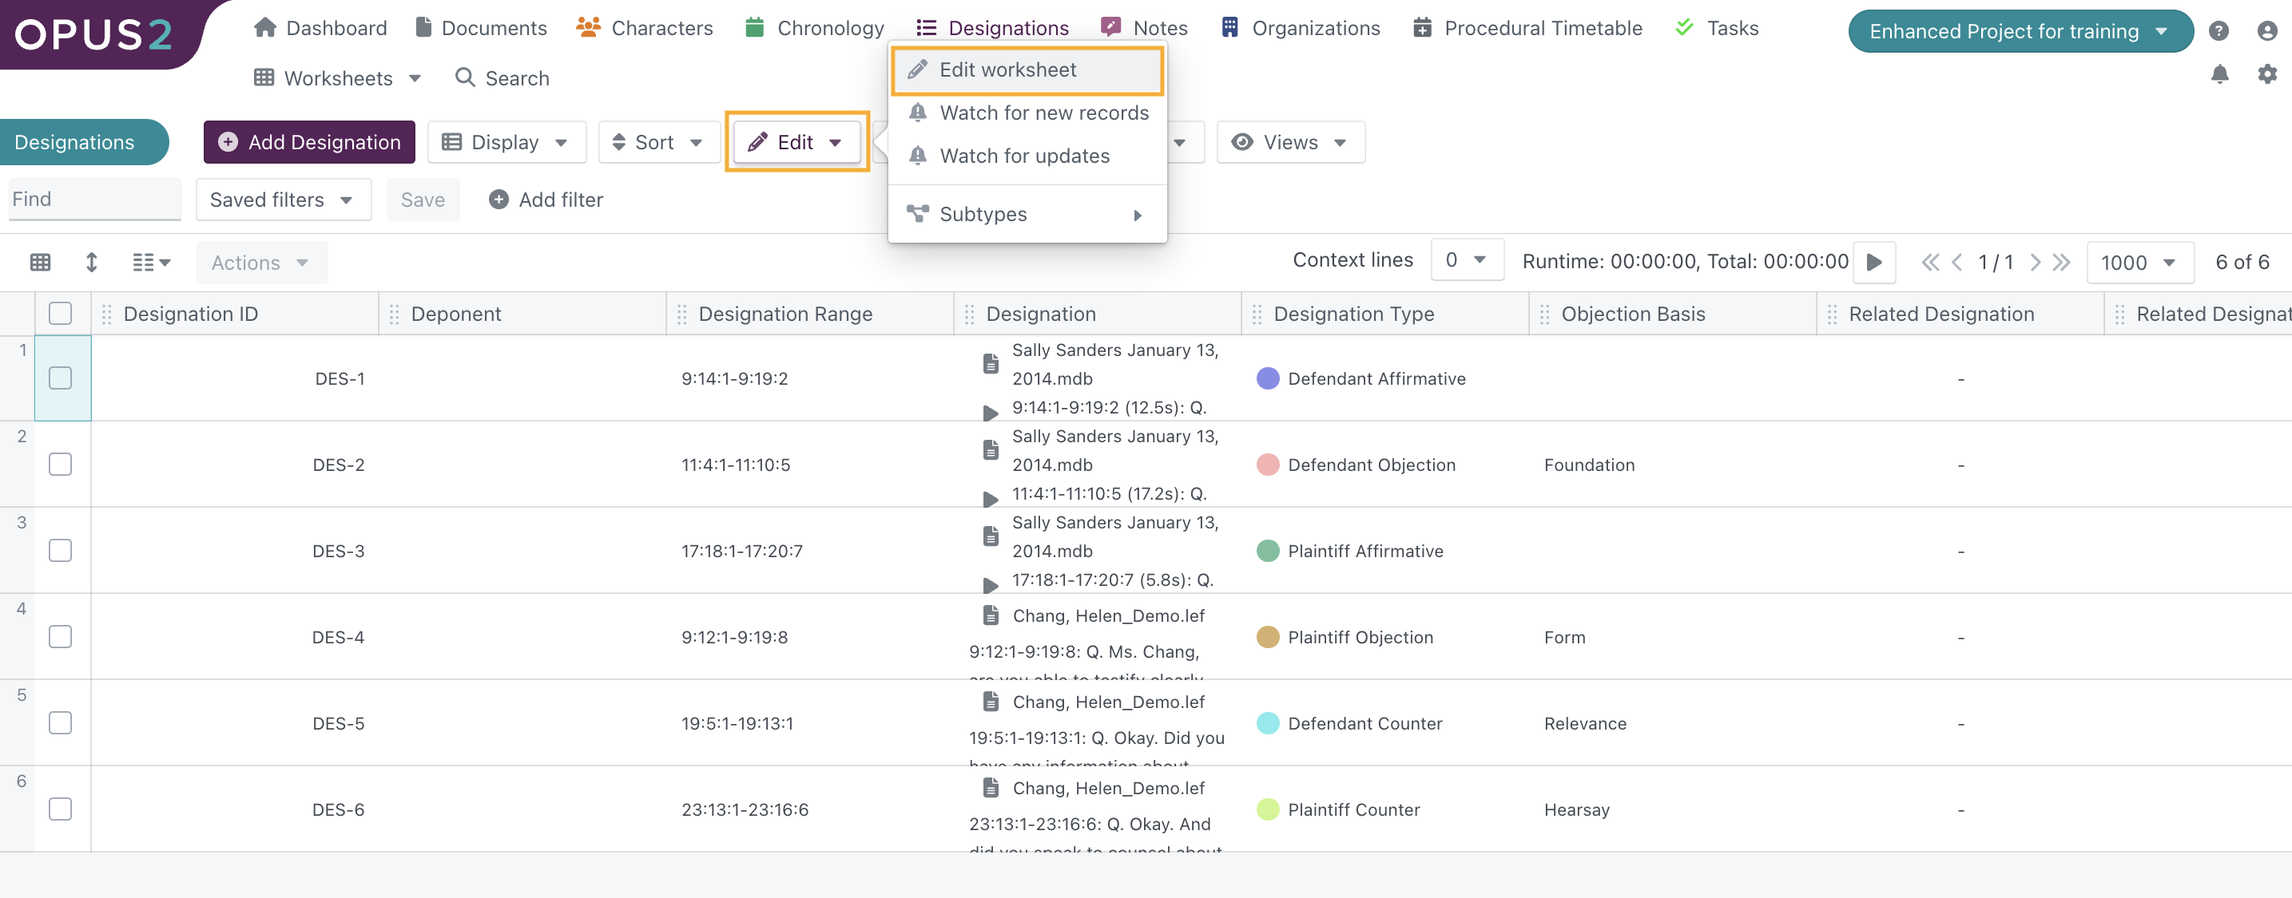
Task: Tick the DES-5 row checkbox
Action: click(x=61, y=723)
